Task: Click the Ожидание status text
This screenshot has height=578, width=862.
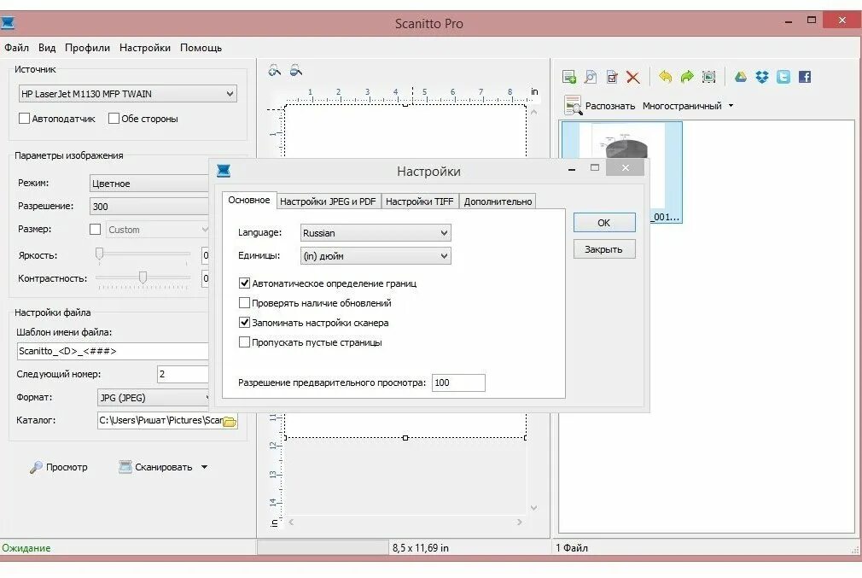Action: (x=26, y=548)
